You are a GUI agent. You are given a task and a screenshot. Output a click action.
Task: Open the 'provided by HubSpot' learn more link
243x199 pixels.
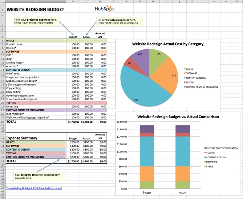coord(34,188)
